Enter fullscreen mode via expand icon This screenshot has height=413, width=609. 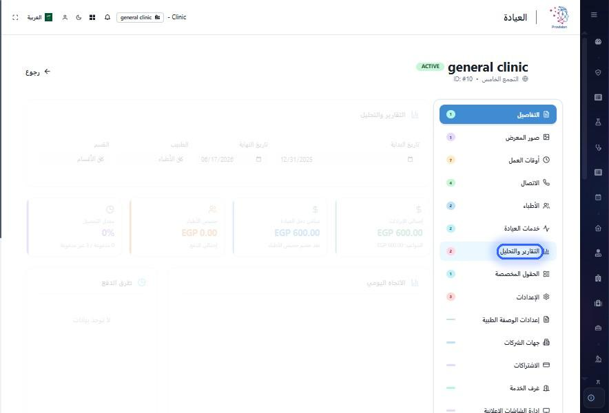click(15, 17)
